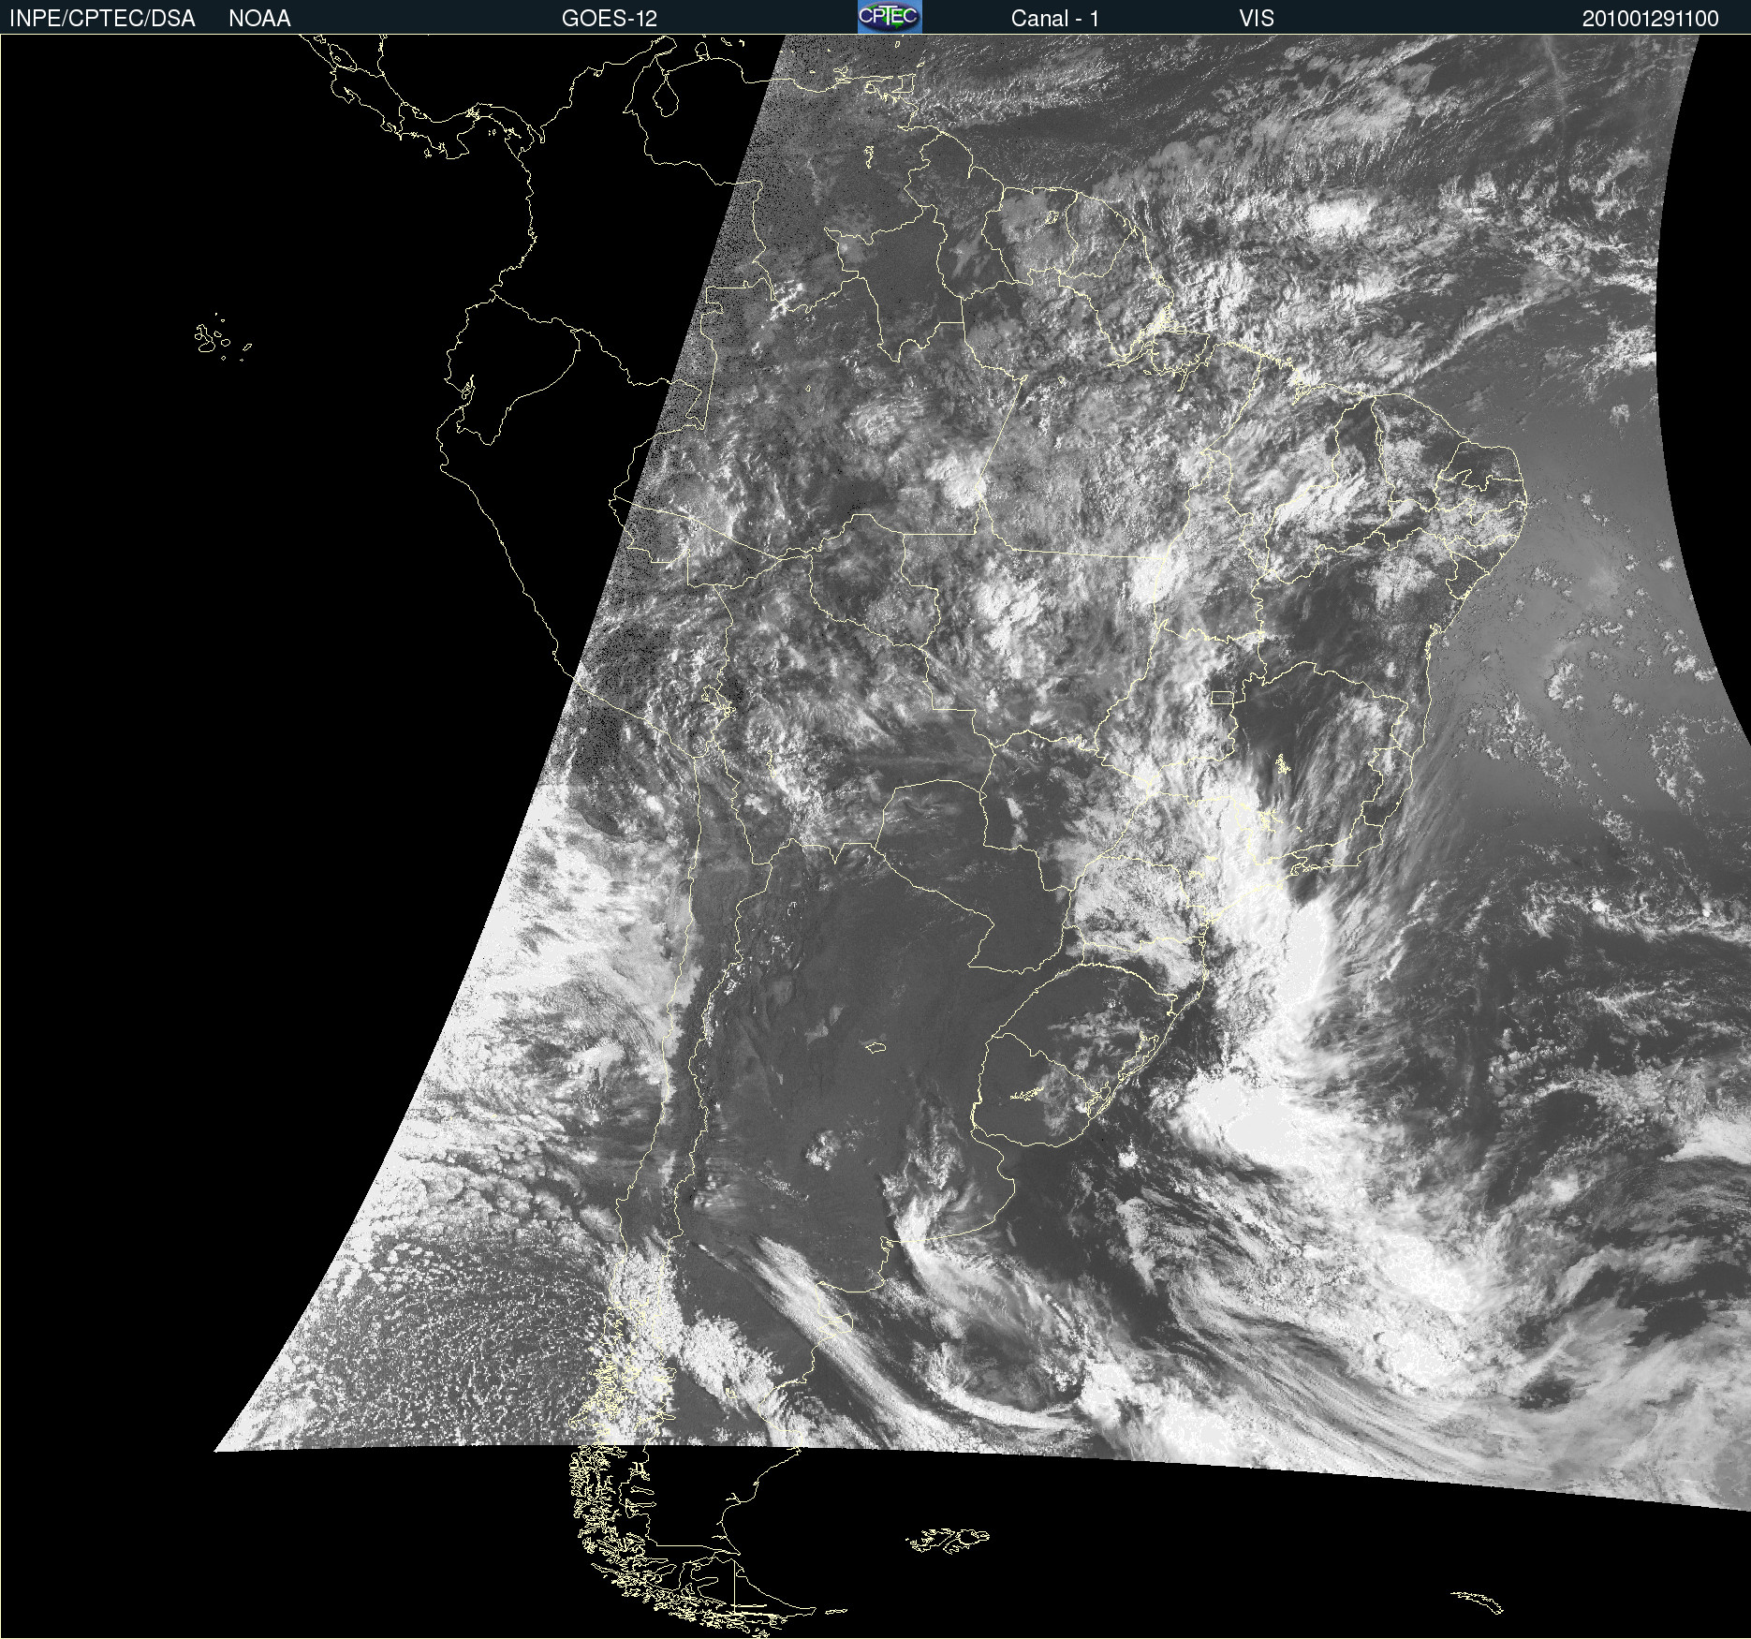Screen dimensions: 1751x1639
Task: Click the CPTEC logo in header
Action: pos(890,17)
